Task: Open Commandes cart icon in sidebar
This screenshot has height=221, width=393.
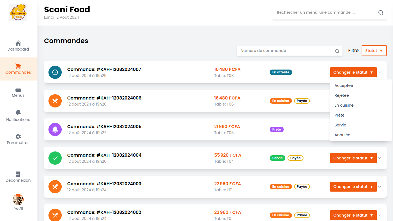Action: click(18, 66)
